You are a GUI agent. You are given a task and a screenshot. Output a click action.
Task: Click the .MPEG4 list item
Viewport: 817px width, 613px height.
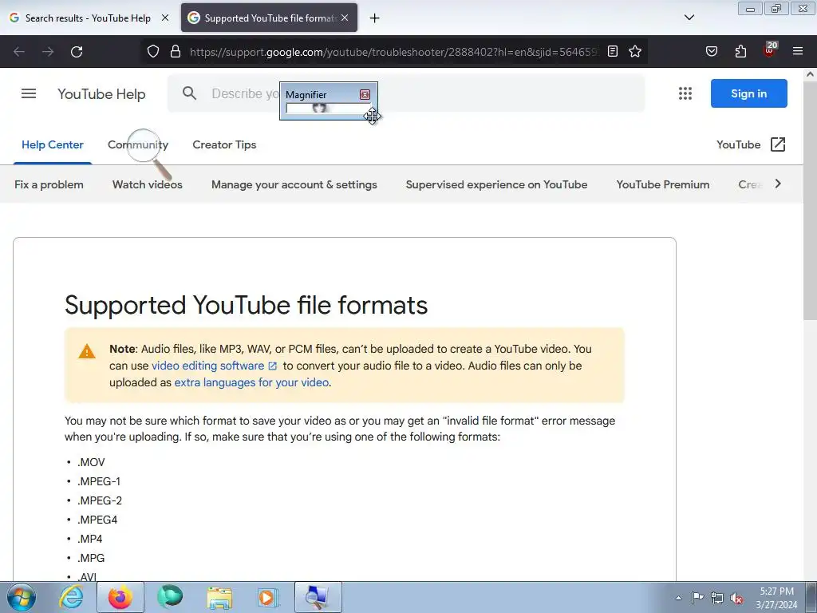point(97,520)
